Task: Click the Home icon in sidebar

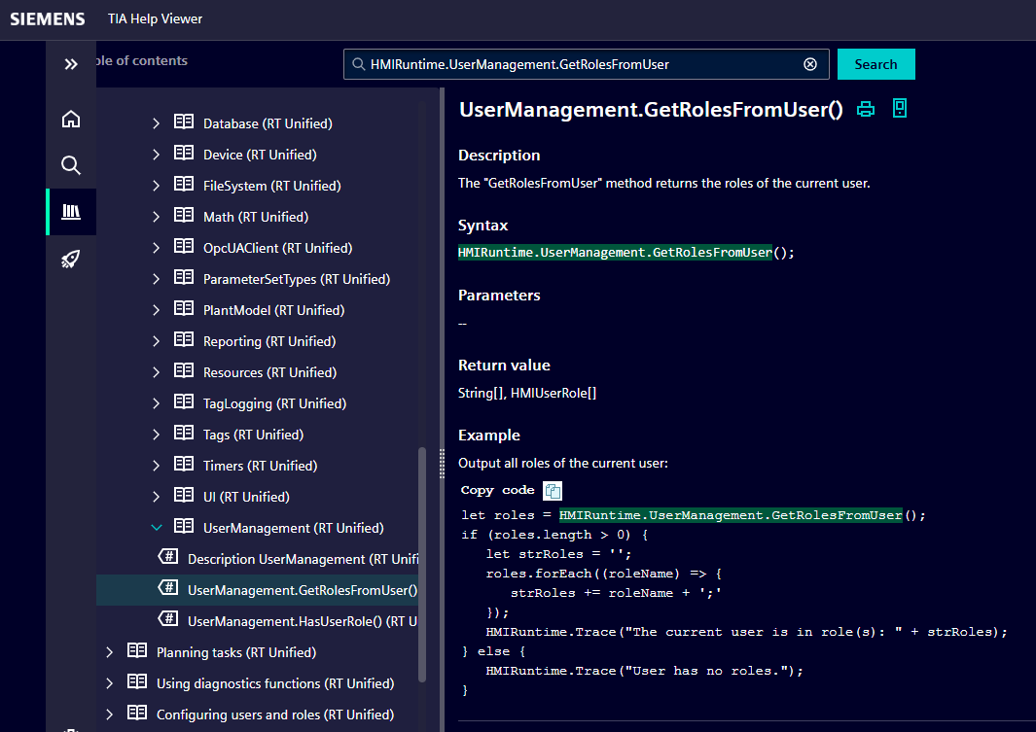Action: [71, 120]
